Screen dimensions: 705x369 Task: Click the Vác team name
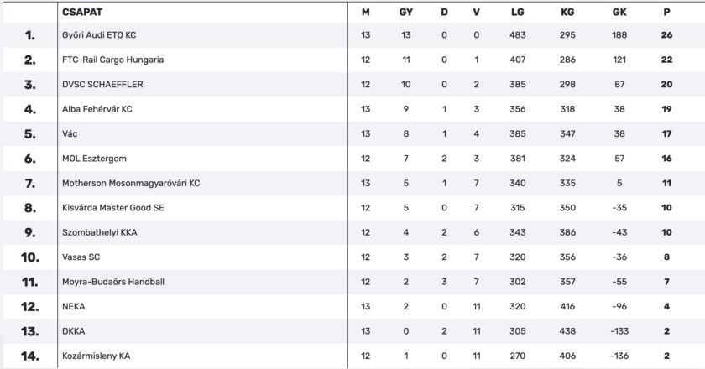(x=70, y=133)
